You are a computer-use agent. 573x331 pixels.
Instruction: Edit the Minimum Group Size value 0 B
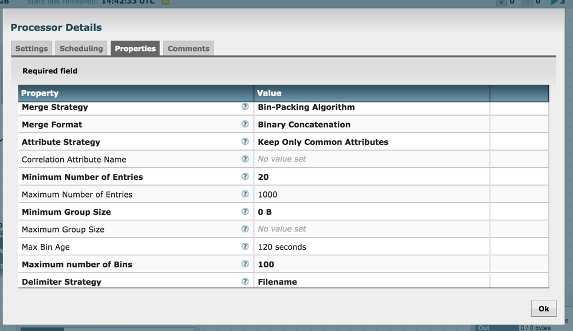tap(372, 212)
